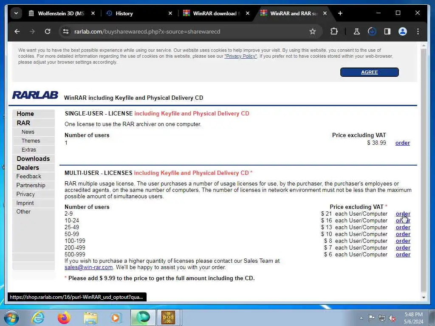Screen dimensions: 435x326
Task: Order the 500-999 users license
Action: (x=403, y=255)
